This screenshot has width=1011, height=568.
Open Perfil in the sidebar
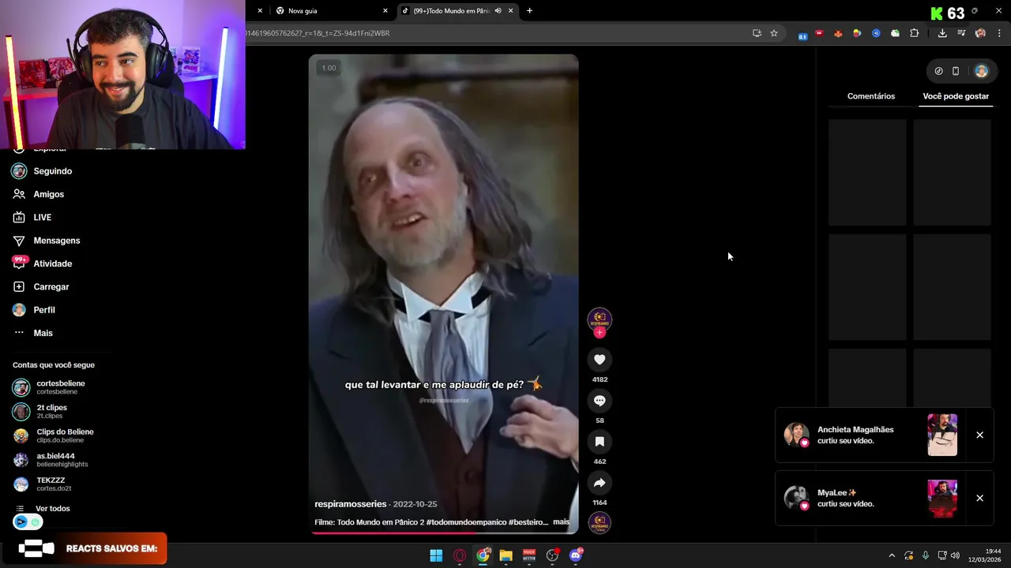pyautogui.click(x=34, y=310)
